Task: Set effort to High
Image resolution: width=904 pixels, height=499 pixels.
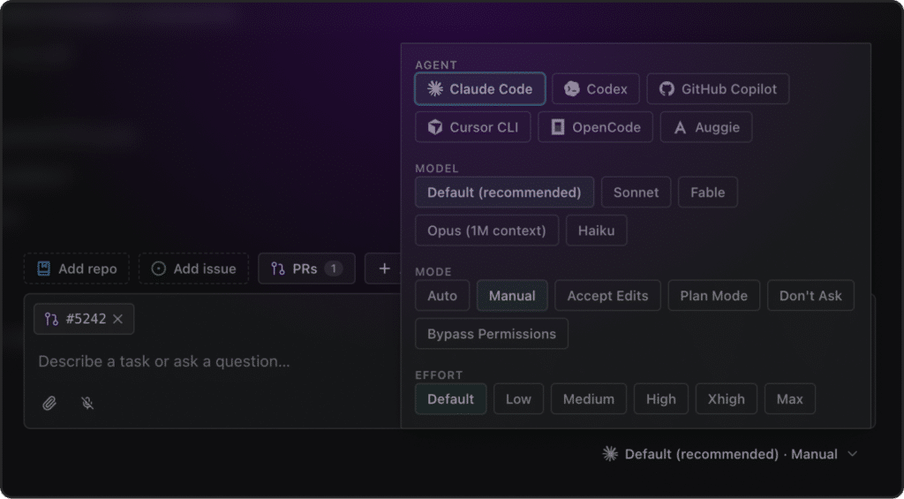Action: (x=660, y=398)
